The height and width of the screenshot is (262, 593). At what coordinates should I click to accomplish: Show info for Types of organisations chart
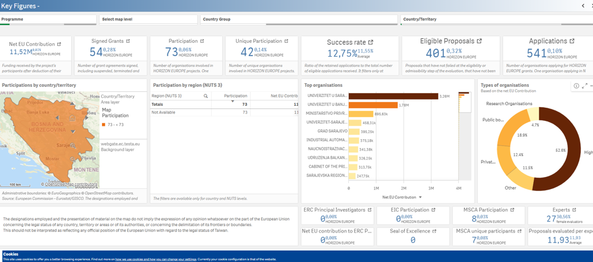pos(576,86)
